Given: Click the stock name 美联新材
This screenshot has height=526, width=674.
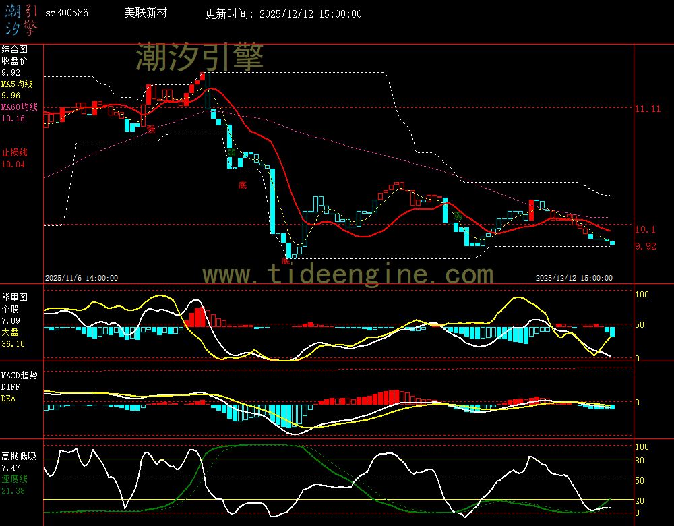Looking at the screenshot, I should [146, 13].
